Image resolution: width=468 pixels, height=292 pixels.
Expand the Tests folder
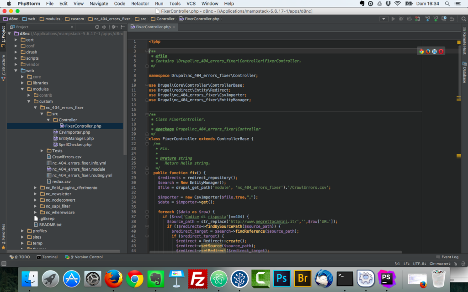click(x=42, y=151)
